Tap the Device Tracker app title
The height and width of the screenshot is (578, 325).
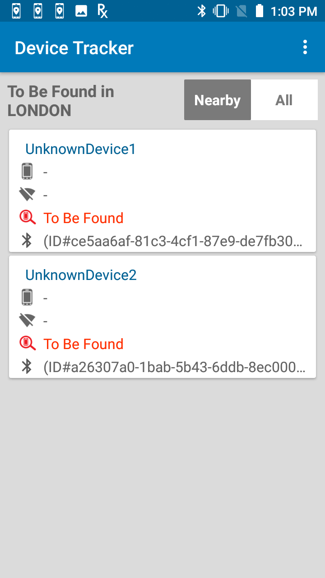pos(74,48)
